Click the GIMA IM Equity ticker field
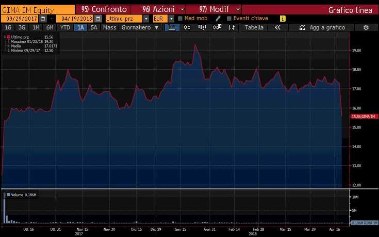The width and height of the screenshot is (379, 237). click(x=38, y=10)
